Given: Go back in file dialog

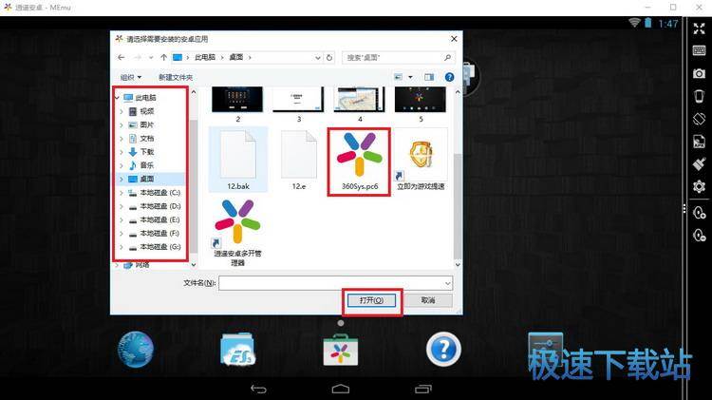Looking at the screenshot, I should (x=121, y=57).
